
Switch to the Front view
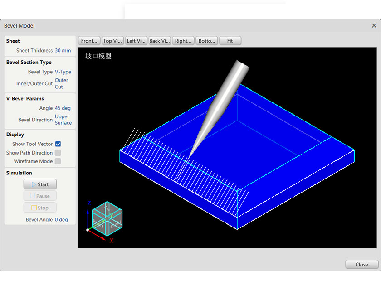coord(89,40)
